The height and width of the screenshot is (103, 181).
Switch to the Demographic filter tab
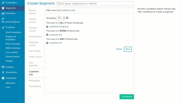point(35,36)
